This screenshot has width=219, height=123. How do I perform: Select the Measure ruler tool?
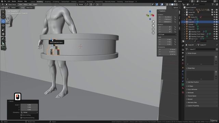click(3, 43)
